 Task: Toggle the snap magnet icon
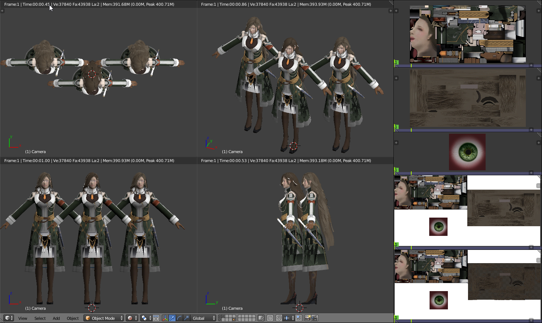pos(279,318)
